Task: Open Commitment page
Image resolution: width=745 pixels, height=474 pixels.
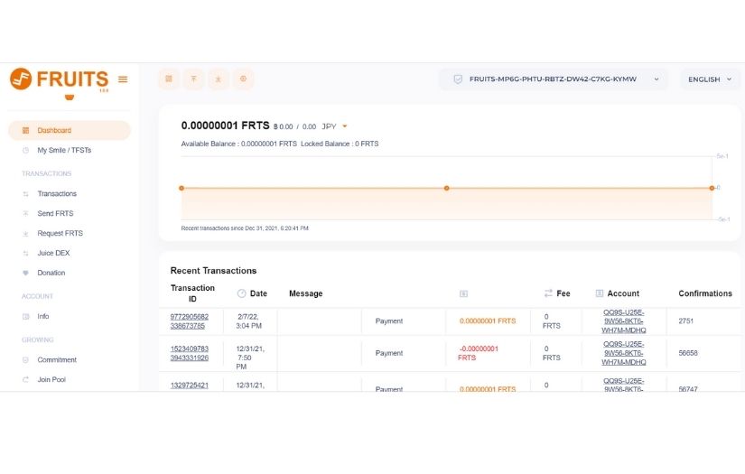Action: [57, 360]
